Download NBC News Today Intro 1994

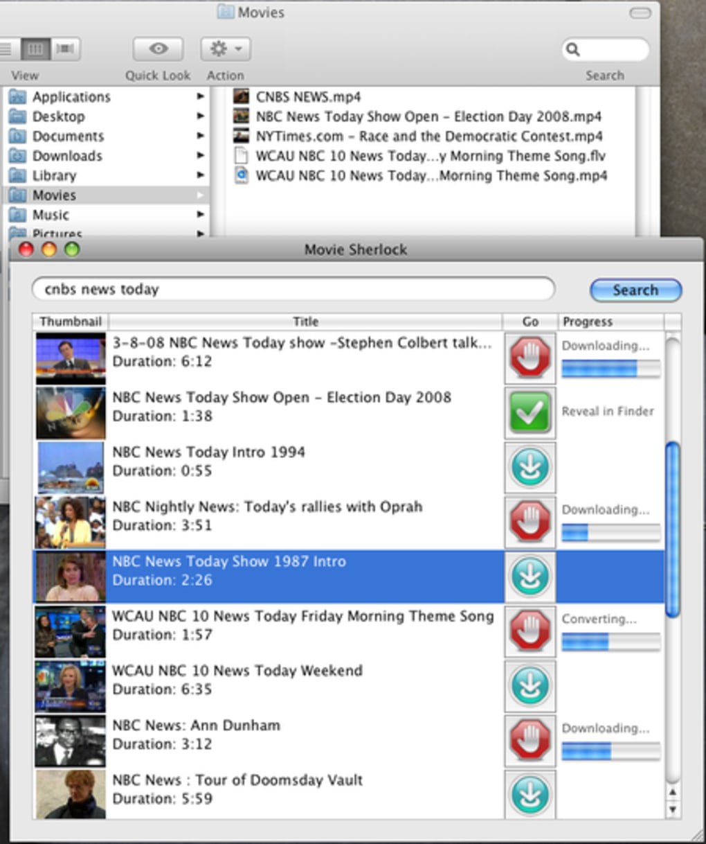pyautogui.click(x=530, y=467)
